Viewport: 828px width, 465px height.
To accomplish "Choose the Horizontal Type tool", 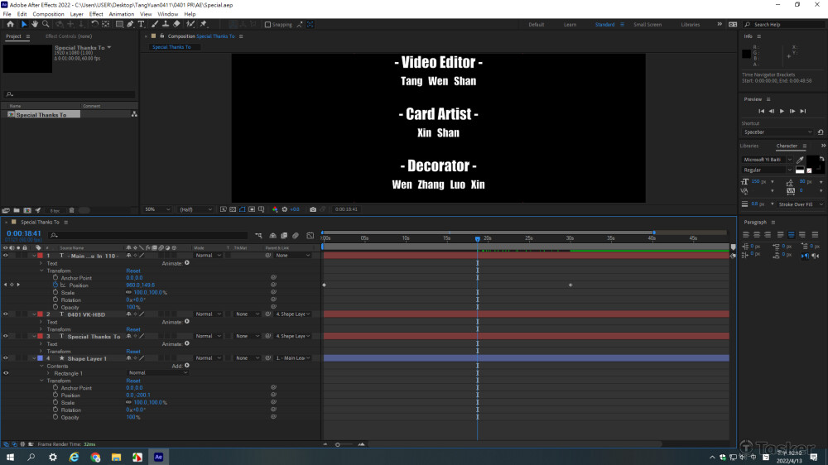I will (x=141, y=24).
